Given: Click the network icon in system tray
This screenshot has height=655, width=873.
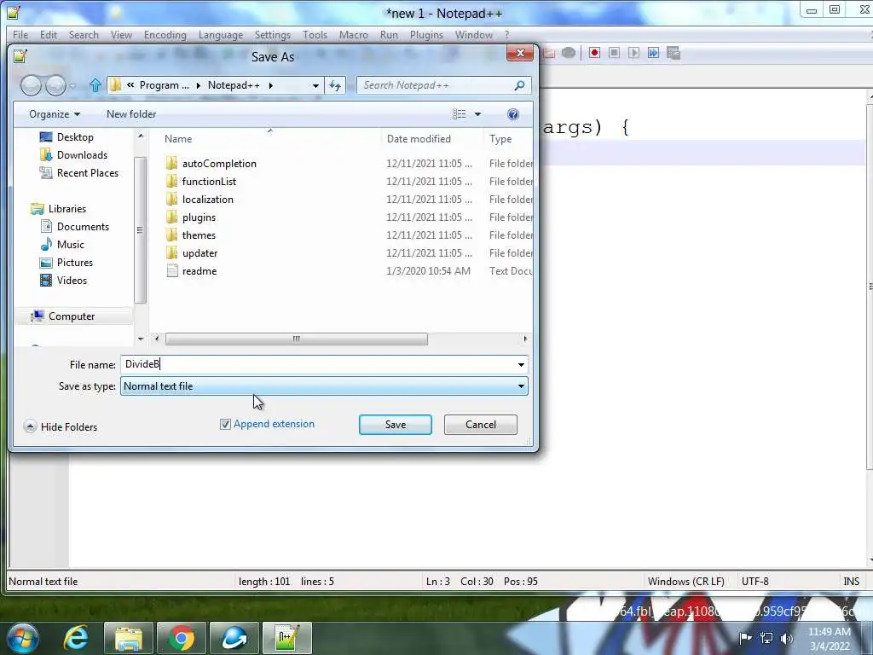Looking at the screenshot, I should coord(766,638).
